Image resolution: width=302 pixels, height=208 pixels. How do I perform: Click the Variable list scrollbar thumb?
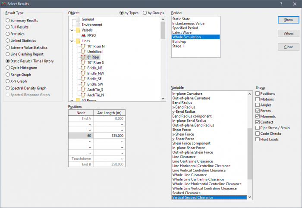tap(250, 154)
